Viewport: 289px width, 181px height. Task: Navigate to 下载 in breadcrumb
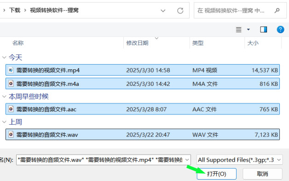tap(15, 10)
